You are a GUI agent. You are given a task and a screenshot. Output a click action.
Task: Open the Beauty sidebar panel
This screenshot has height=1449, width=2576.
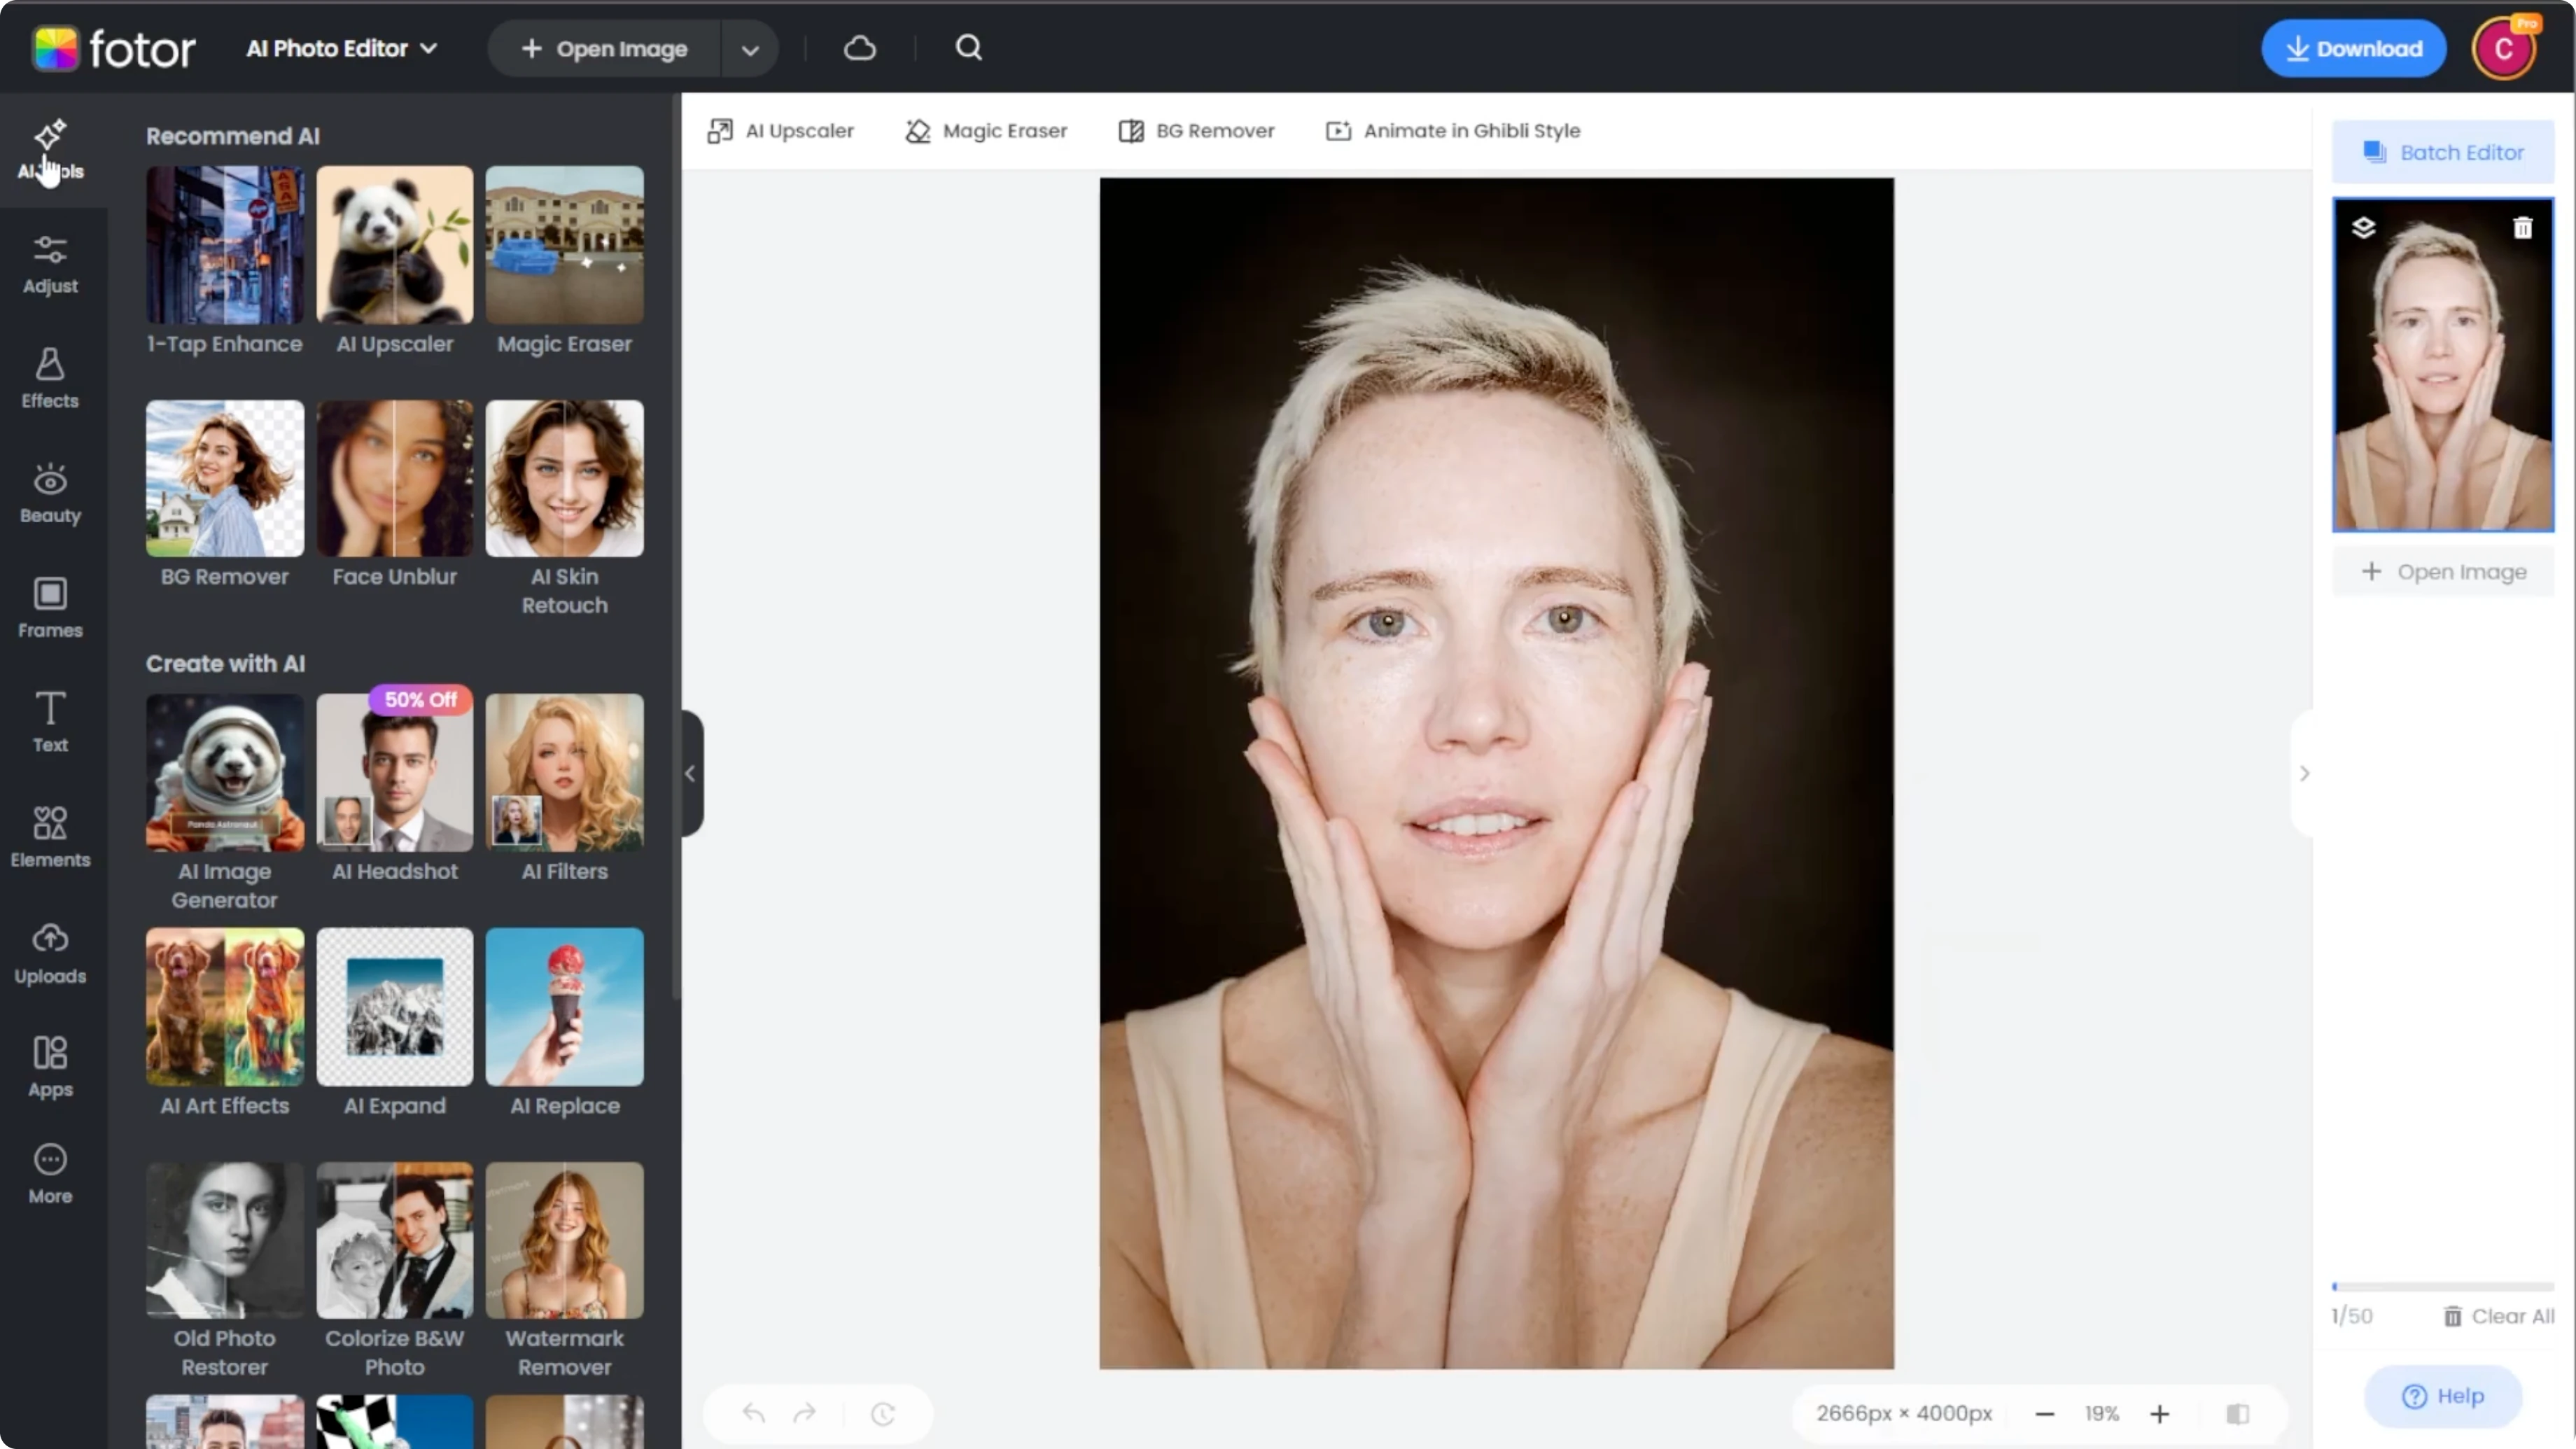pos(50,494)
